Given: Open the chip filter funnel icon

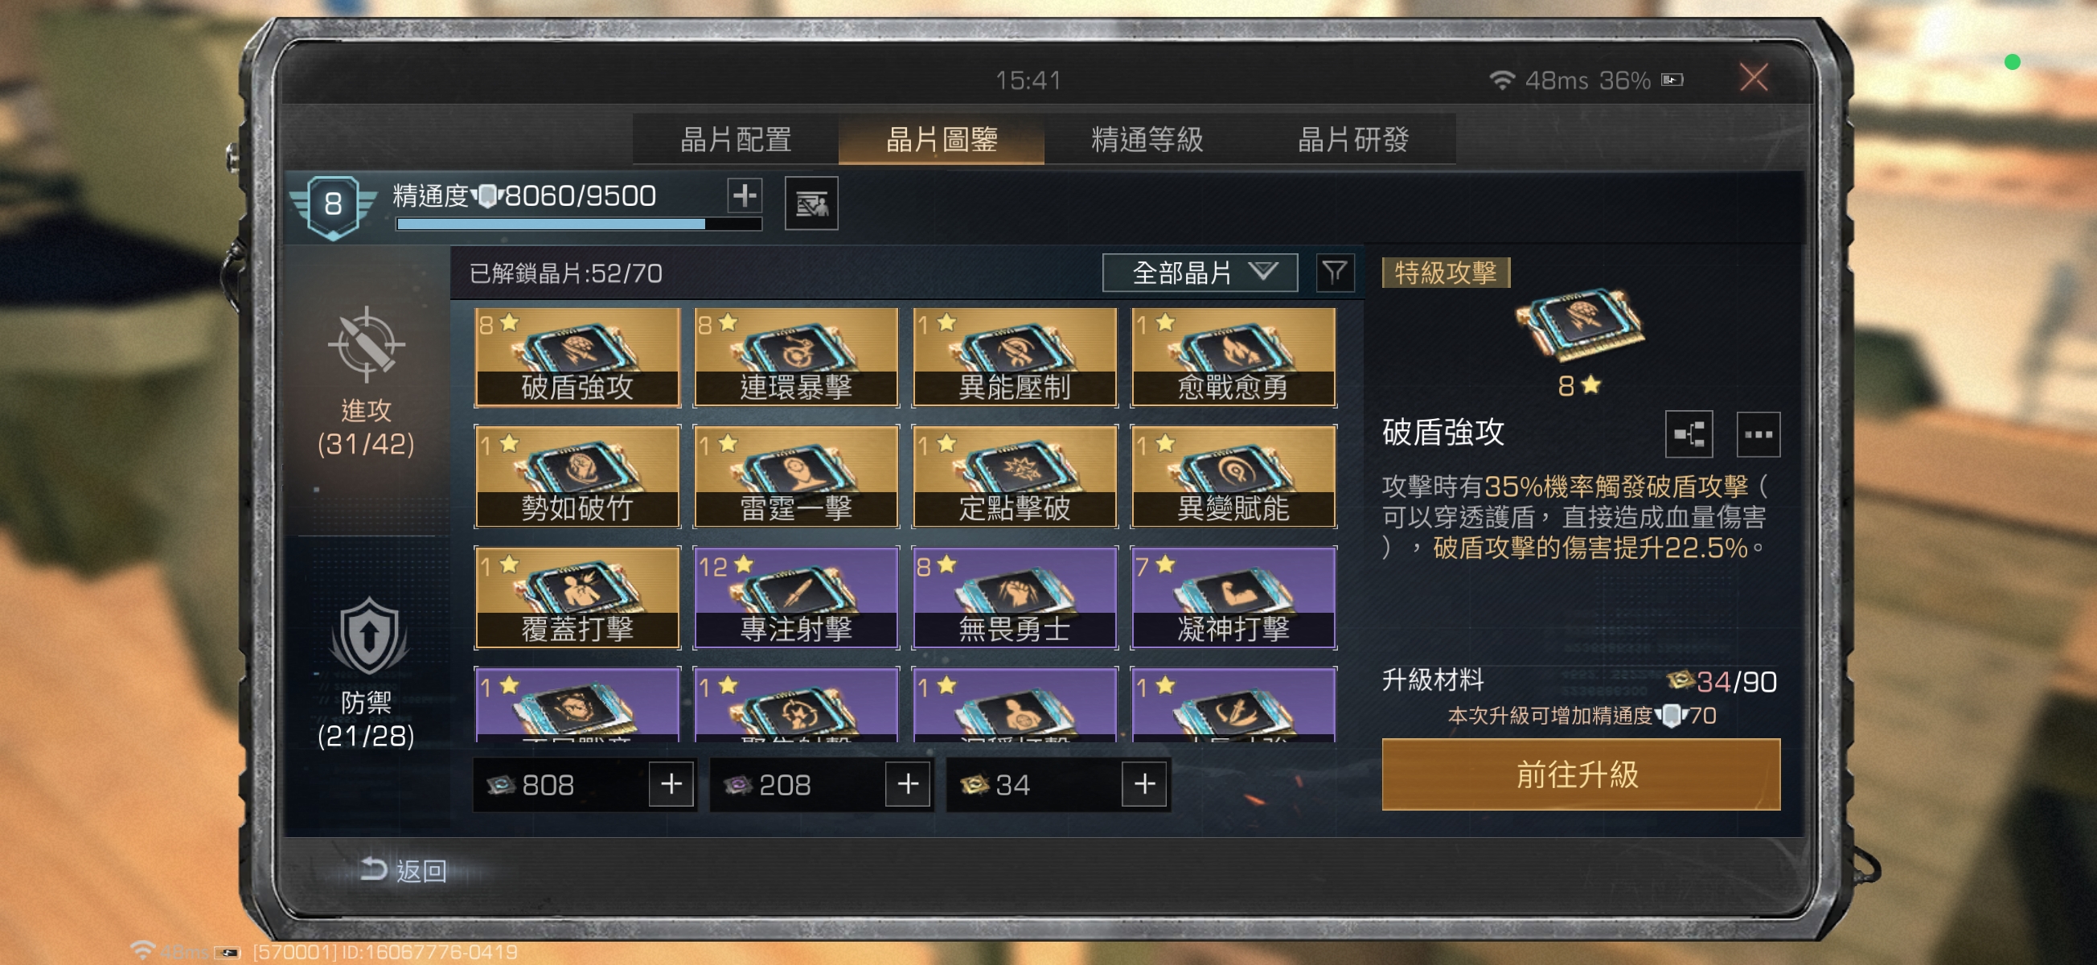Looking at the screenshot, I should click(1334, 273).
